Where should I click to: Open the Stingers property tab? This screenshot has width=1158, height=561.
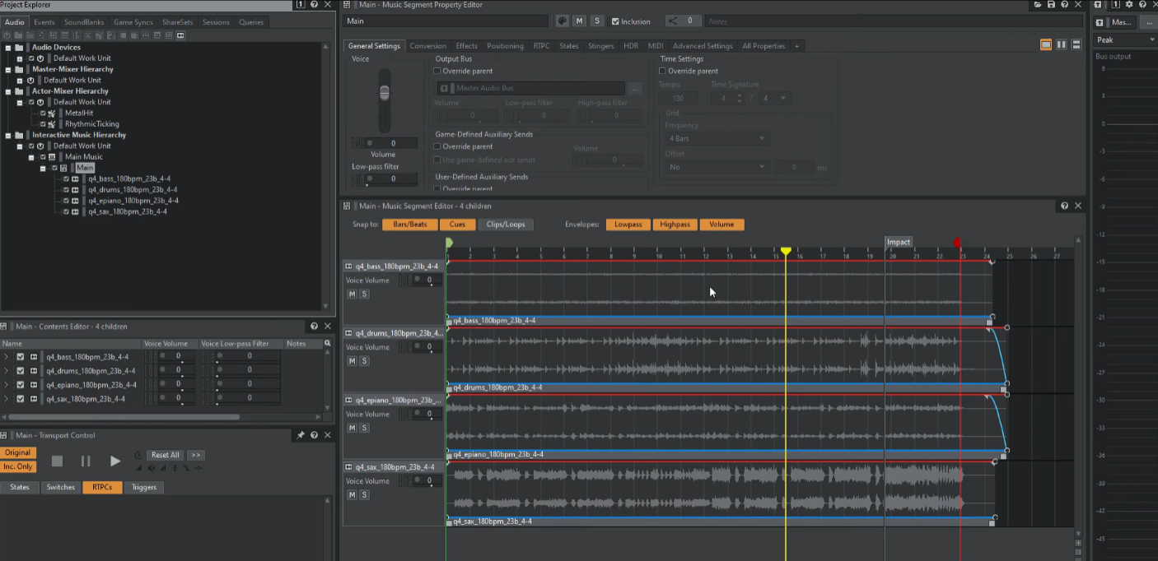pos(600,46)
